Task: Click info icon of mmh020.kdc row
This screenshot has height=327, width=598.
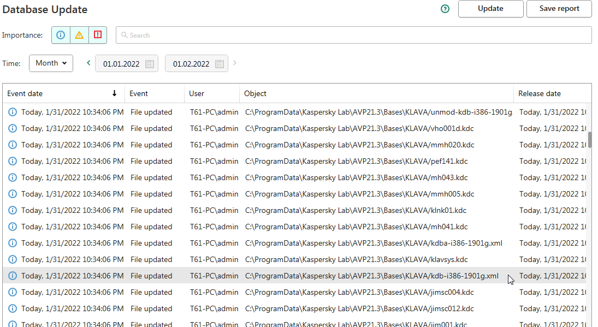Action: 13,145
